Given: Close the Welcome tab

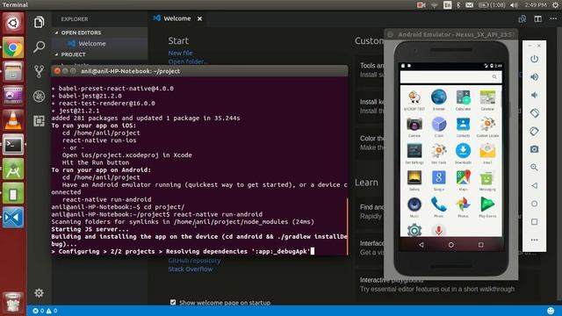Looking at the screenshot, I should tap(199, 18).
